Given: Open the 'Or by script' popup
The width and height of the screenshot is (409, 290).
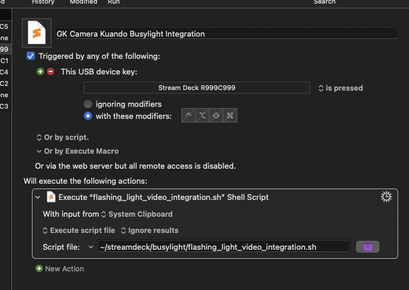Looking at the screenshot, I should pyautogui.click(x=63, y=137).
